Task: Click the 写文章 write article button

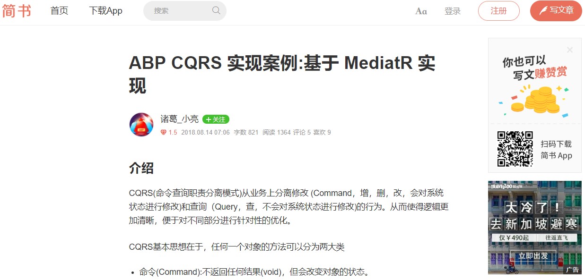Action: coord(556,11)
